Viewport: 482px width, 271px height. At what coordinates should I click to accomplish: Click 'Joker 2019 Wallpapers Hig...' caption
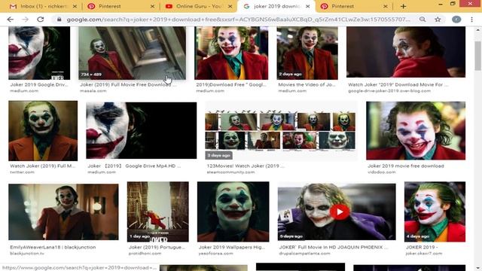[231, 247]
